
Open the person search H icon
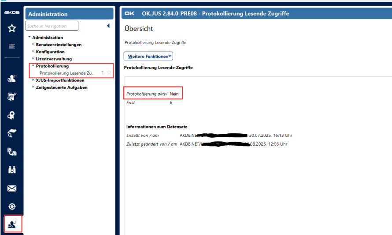click(12, 79)
